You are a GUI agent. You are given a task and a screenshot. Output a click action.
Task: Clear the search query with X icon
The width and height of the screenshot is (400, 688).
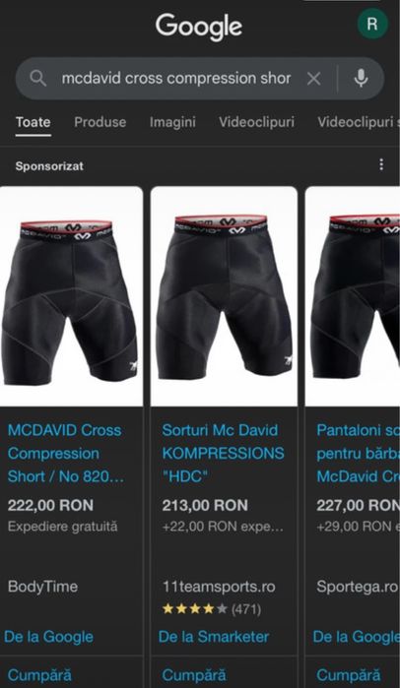pos(313,79)
